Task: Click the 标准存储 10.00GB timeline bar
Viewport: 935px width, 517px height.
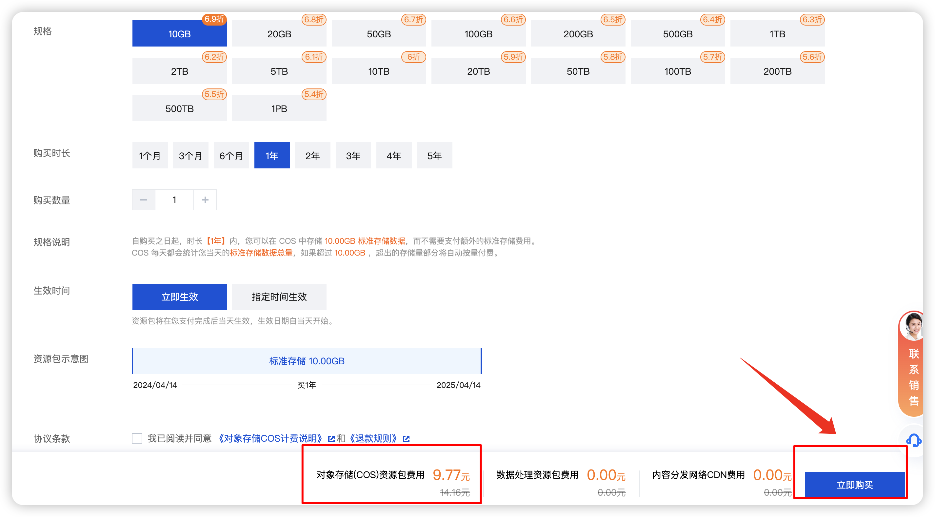Action: 306,361
